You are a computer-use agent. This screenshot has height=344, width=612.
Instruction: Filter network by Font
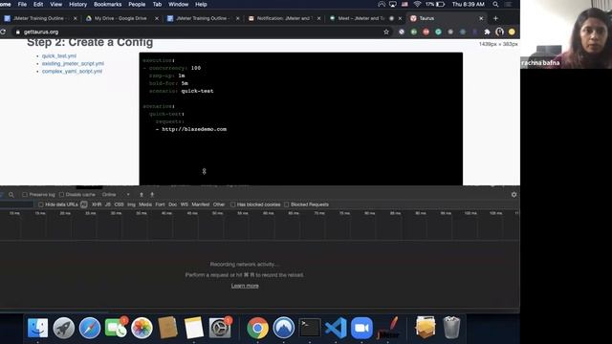(160, 204)
